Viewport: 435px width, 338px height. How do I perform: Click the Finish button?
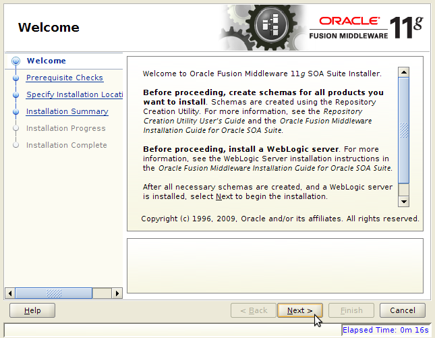pyautogui.click(x=351, y=310)
